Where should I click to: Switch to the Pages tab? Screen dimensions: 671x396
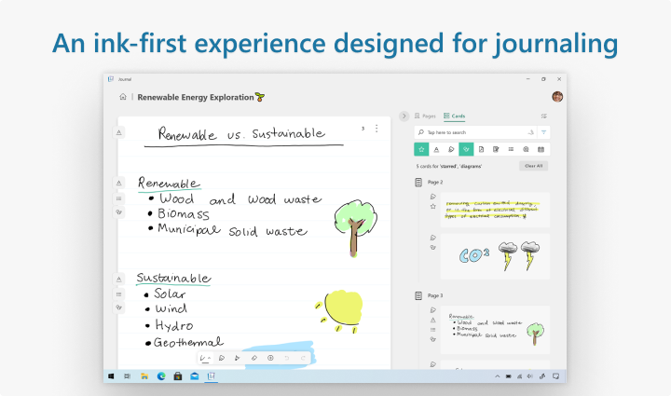(425, 116)
